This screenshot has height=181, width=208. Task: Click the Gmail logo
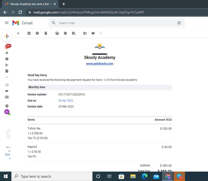pos(22,23)
